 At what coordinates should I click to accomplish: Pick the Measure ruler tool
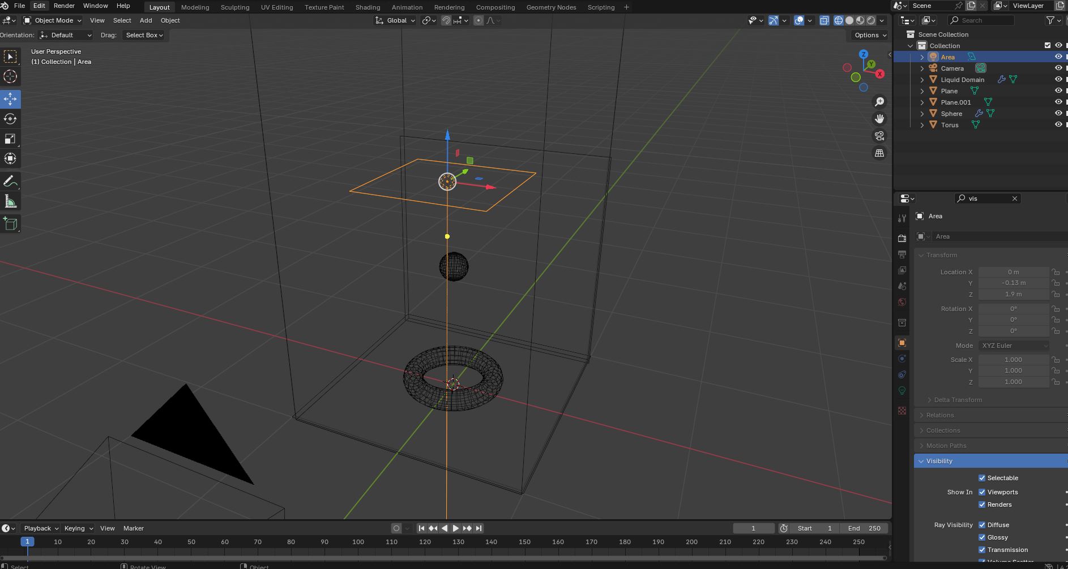10,202
